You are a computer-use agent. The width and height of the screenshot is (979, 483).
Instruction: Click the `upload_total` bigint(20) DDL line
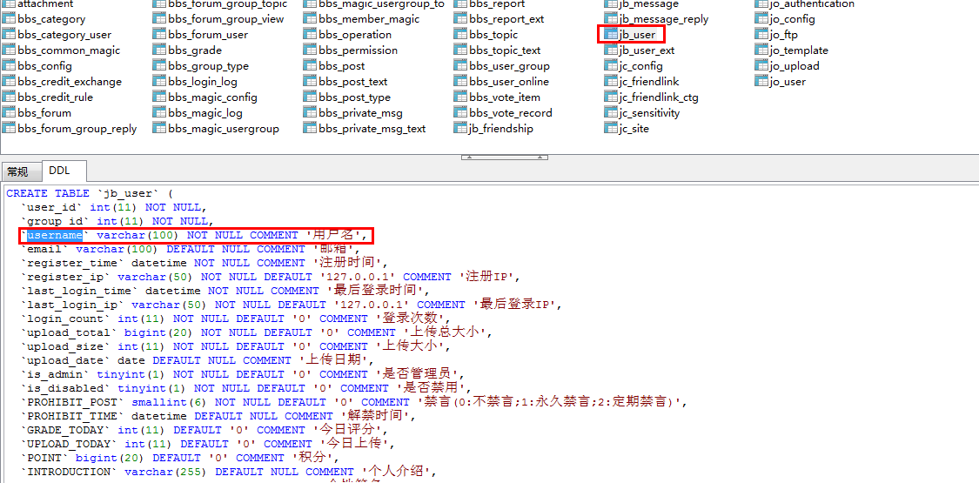257,332
